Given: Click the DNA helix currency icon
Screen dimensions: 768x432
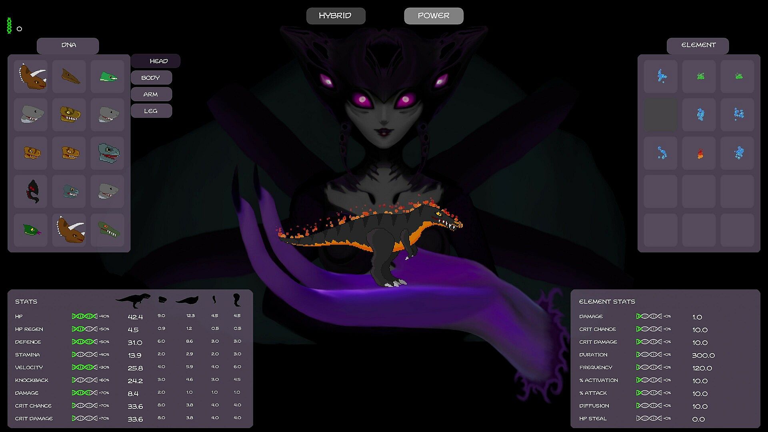Looking at the screenshot, I should coord(9,26).
